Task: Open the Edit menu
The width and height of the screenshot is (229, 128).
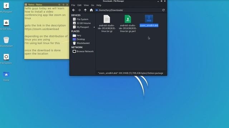Action: click(79, 5)
